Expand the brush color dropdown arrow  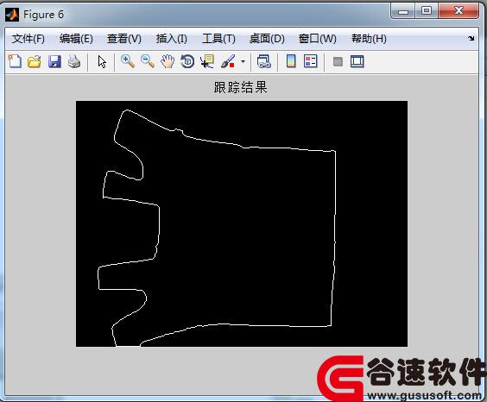[243, 61]
